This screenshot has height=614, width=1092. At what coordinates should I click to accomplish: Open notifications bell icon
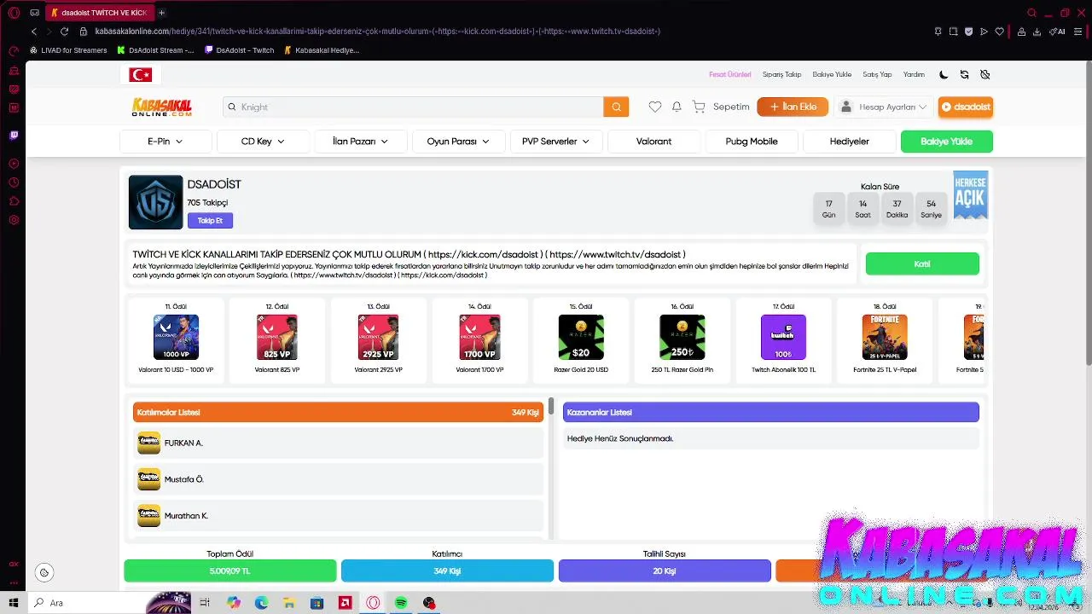pos(677,107)
